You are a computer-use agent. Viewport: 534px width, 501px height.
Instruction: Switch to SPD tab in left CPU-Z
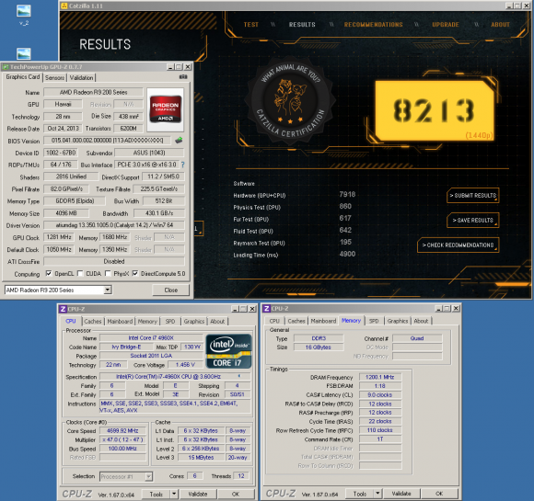(x=170, y=321)
